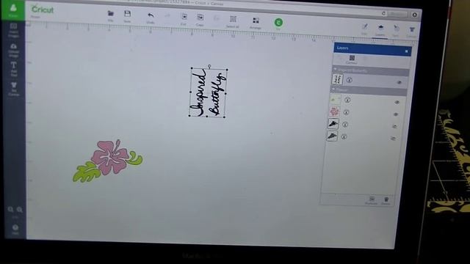
Task: Collapse the flower layer group header
Action: (333, 89)
